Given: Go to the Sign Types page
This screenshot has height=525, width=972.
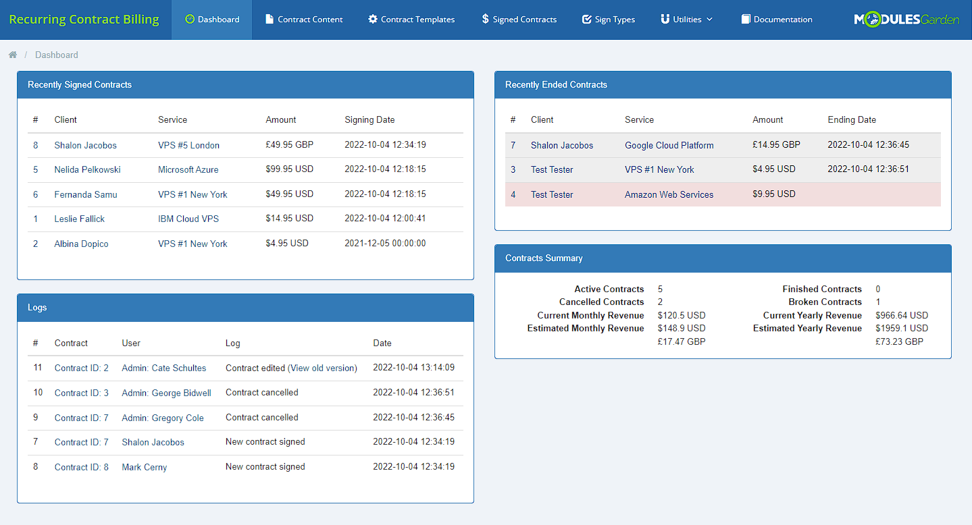Looking at the screenshot, I should tap(615, 20).
